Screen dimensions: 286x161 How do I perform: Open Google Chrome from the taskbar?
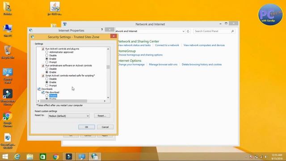point(56,157)
